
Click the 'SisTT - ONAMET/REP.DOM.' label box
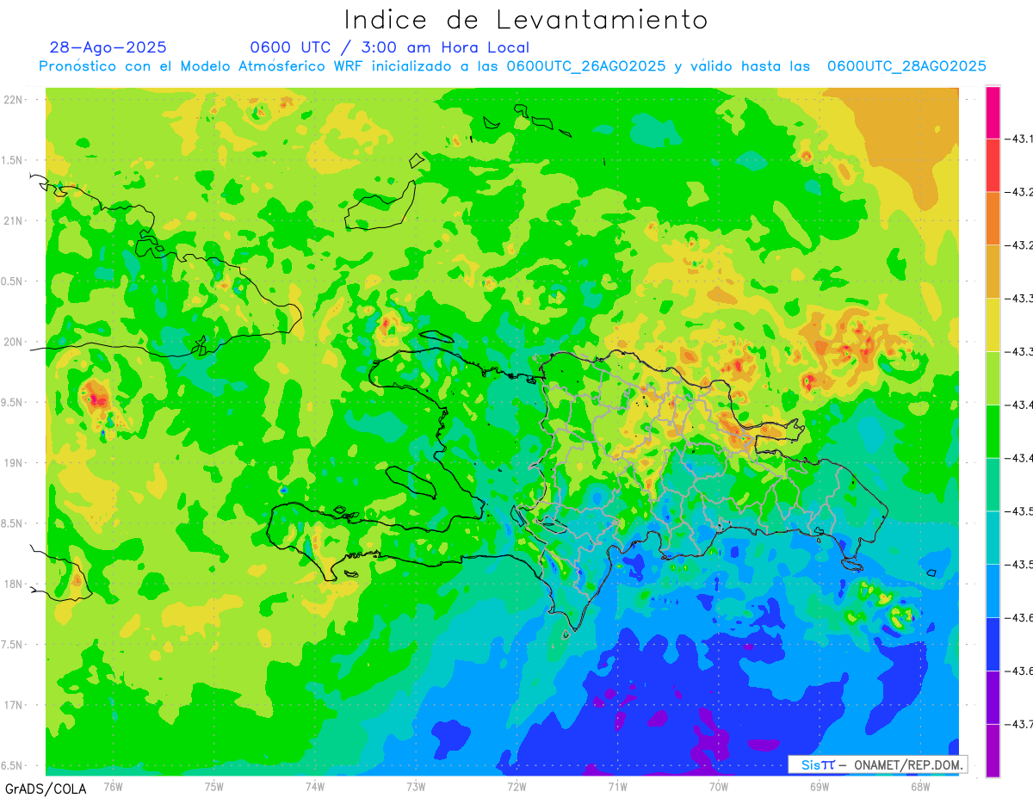[x=877, y=764]
